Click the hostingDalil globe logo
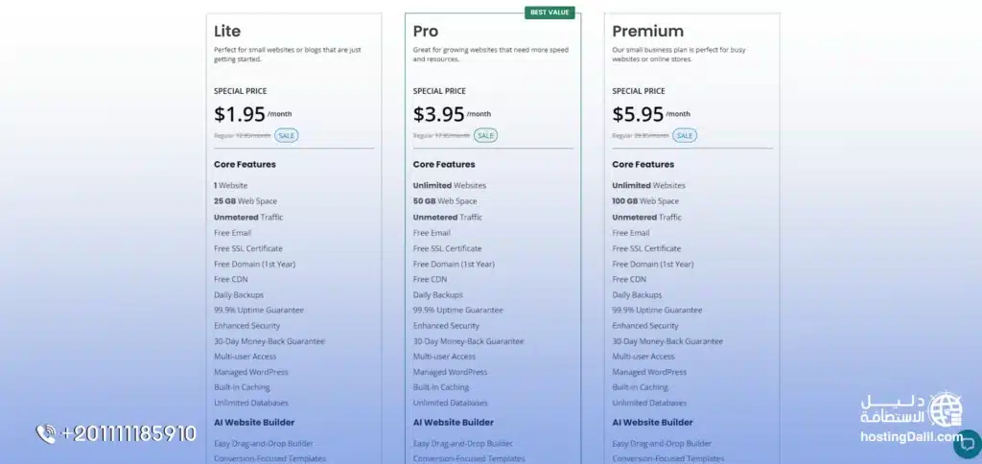 [947, 409]
